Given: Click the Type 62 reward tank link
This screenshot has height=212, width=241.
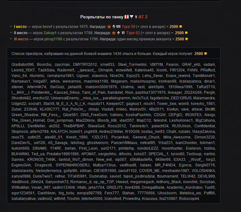Looking at the screenshot, I should point(133,33).
